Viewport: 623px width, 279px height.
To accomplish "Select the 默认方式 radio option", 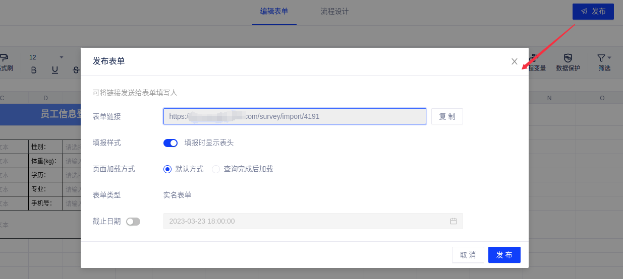I will [167, 169].
